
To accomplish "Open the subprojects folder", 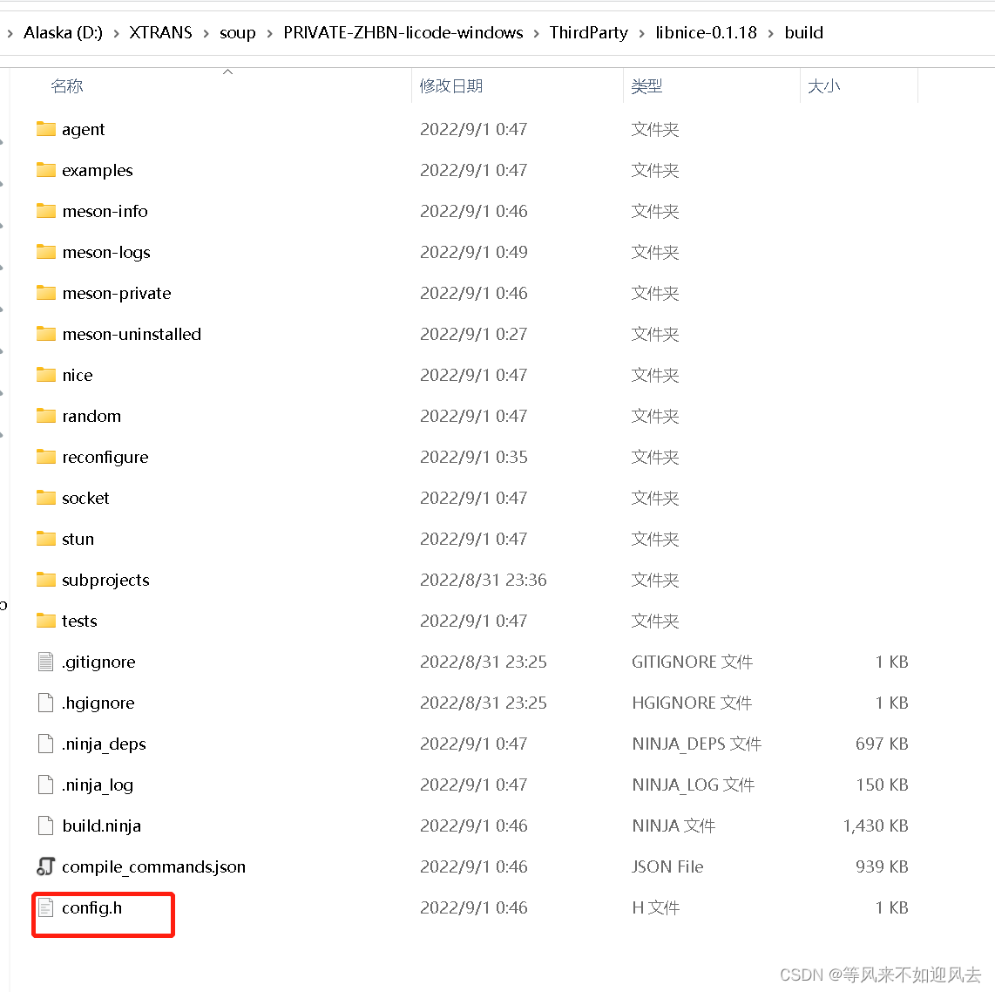I will point(105,580).
